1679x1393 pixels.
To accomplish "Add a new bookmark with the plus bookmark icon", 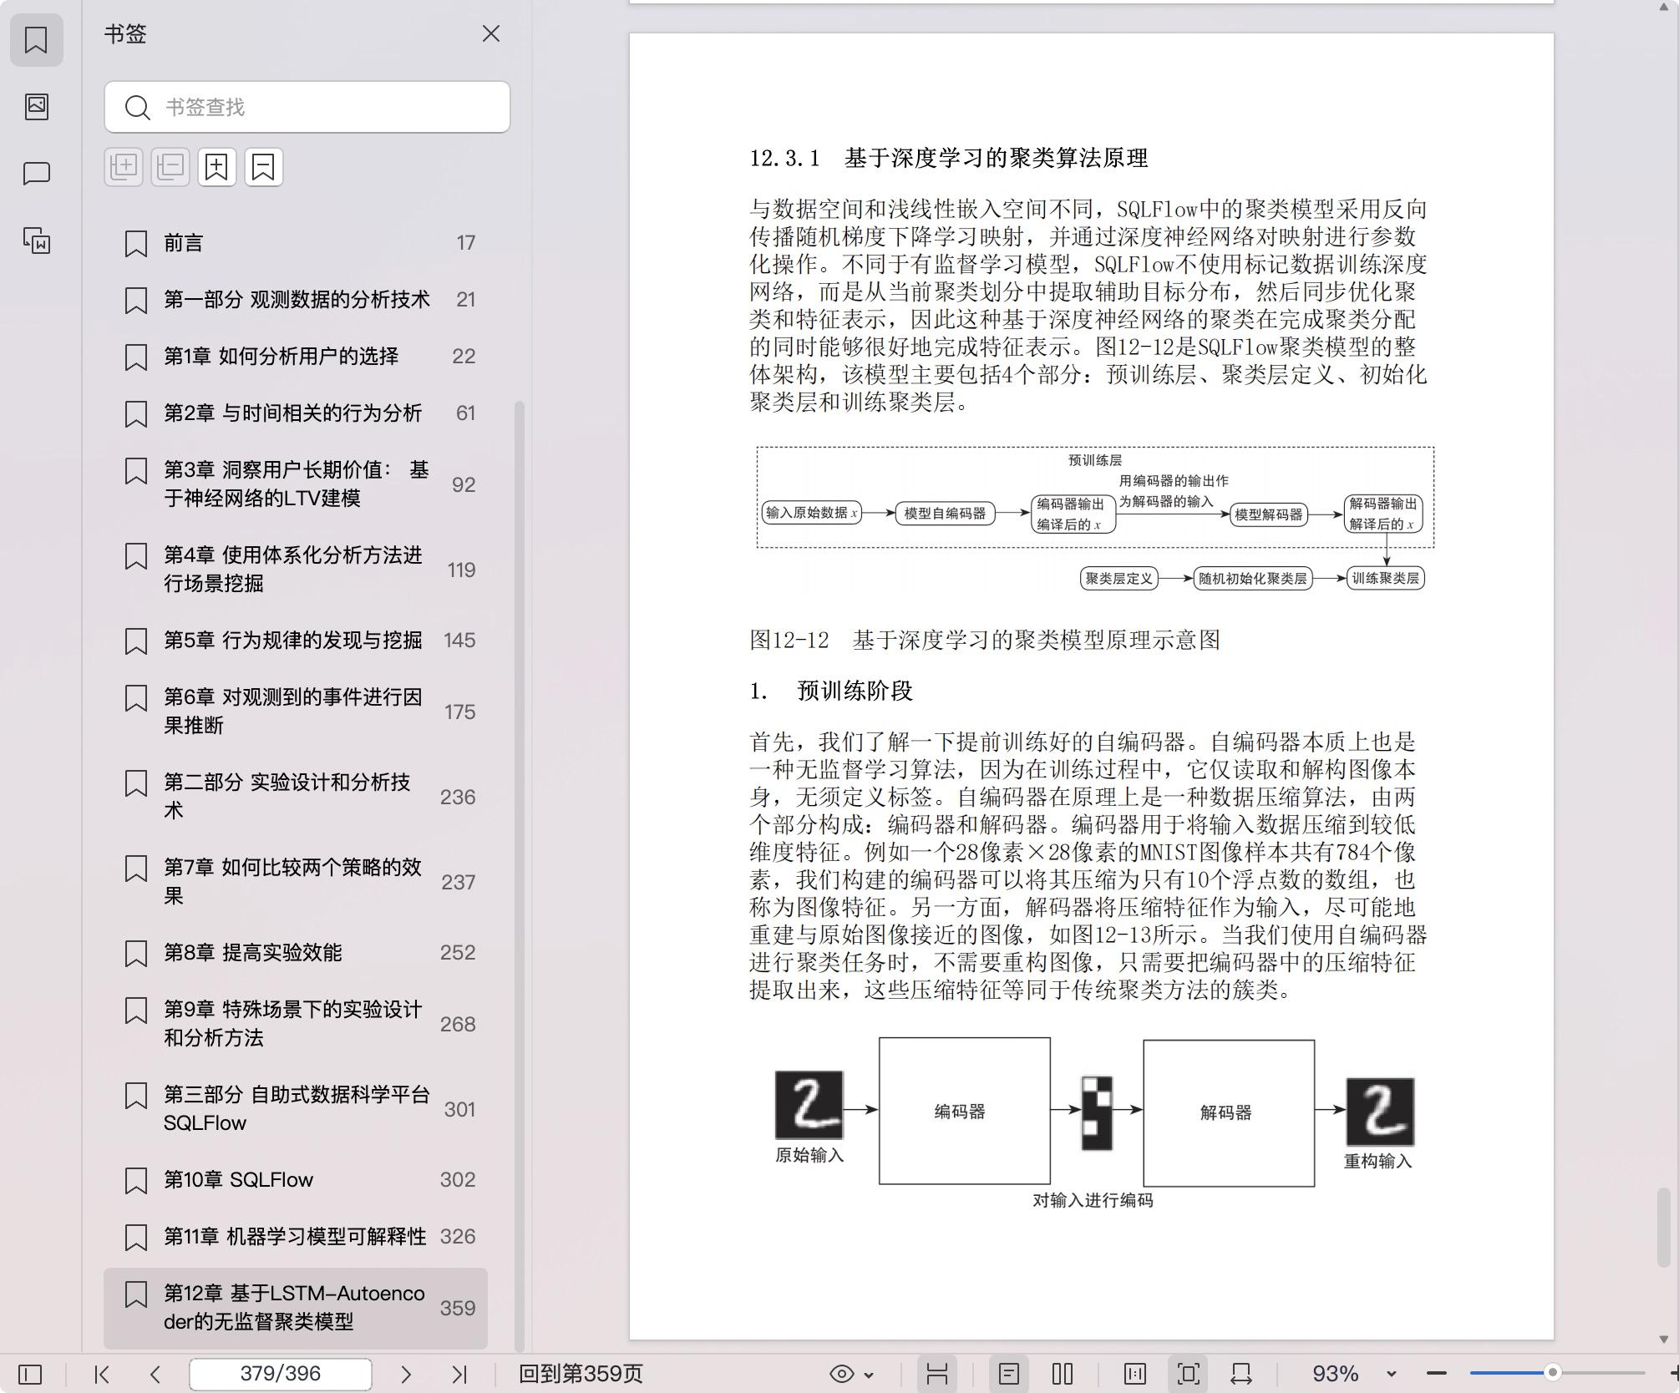I will pyautogui.click(x=217, y=167).
